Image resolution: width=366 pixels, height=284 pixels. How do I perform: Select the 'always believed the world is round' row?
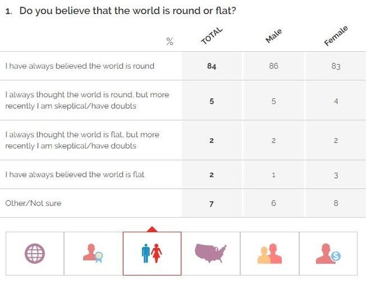pyautogui.click(x=80, y=66)
